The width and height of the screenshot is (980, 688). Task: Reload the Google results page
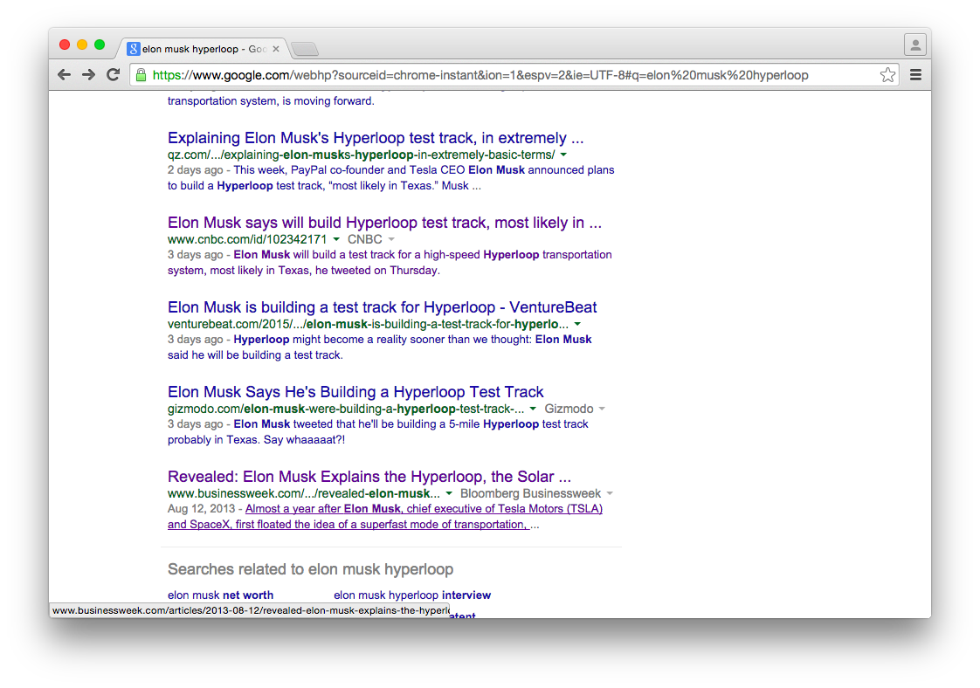coord(114,75)
